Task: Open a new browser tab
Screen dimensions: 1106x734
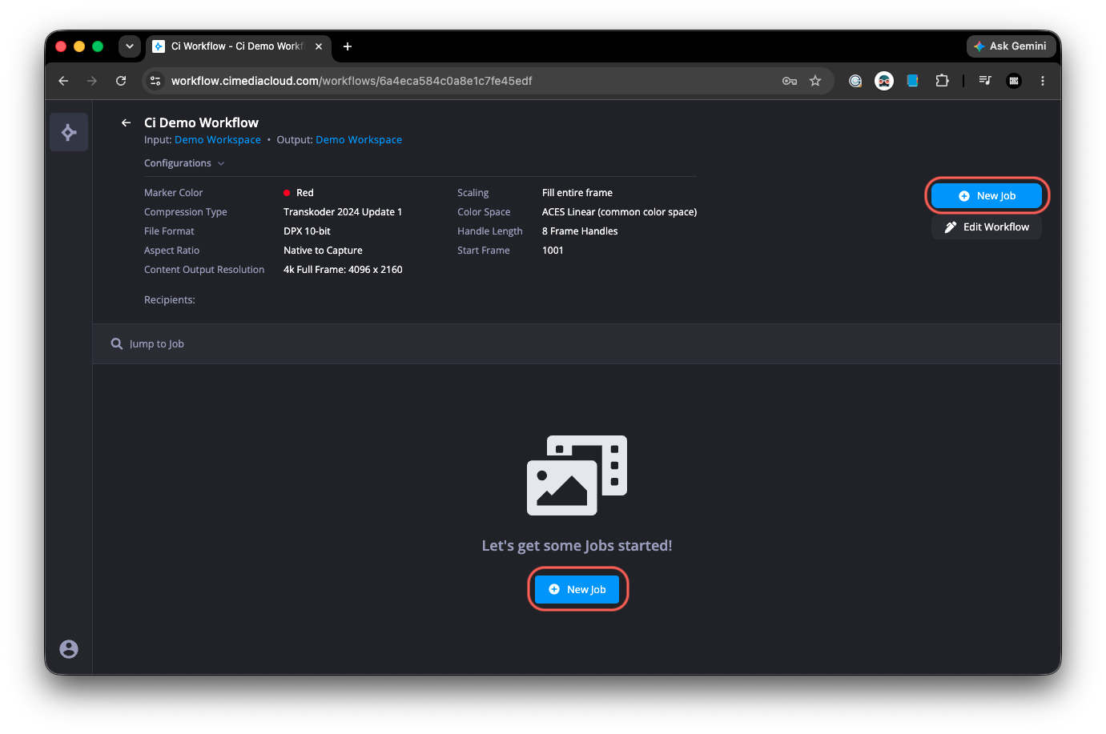Action: 348,46
